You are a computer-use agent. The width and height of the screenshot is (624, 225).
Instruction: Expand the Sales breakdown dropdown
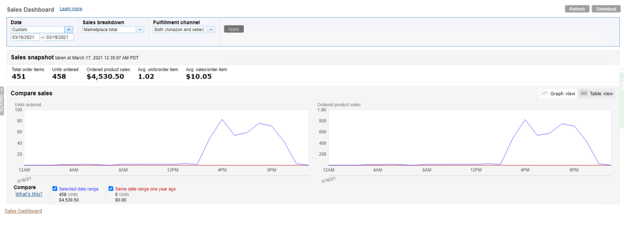[113, 29]
